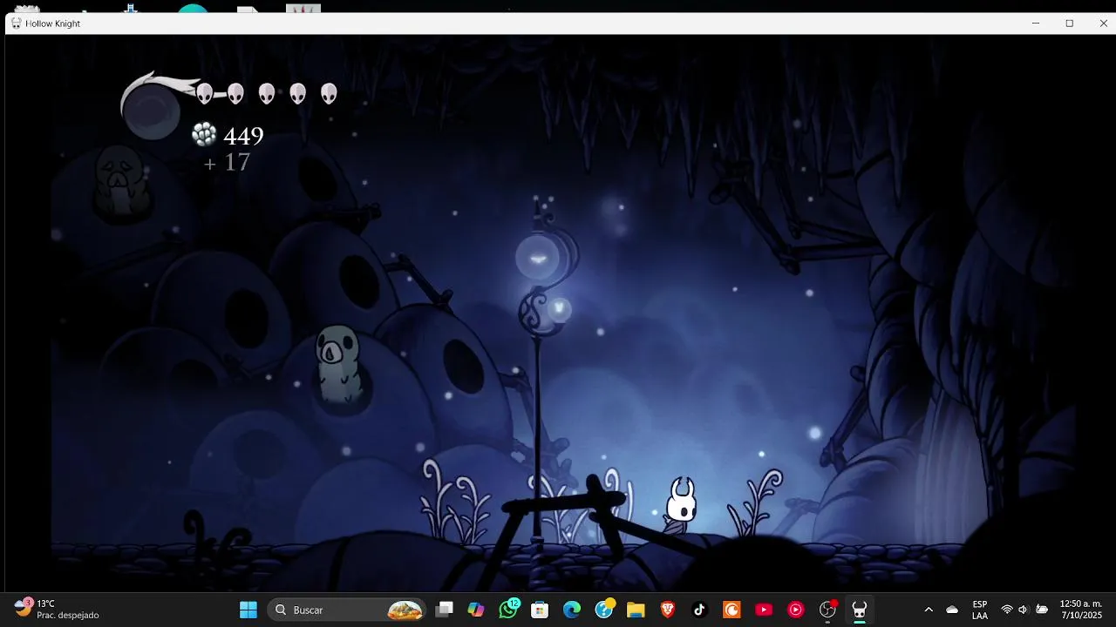This screenshot has height=627, width=1116.
Task: Click the Hollow Knight title bar icon
Action: 16,24
